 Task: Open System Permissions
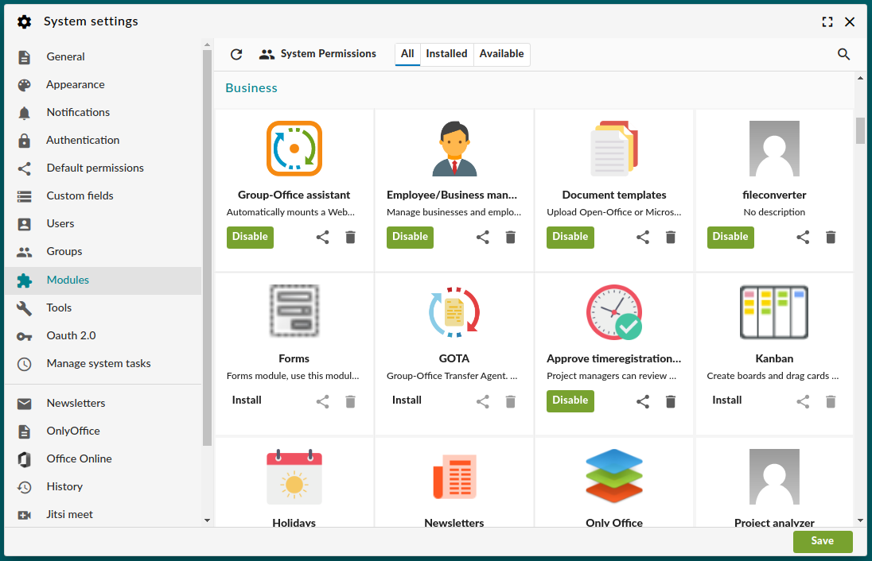[x=317, y=54]
